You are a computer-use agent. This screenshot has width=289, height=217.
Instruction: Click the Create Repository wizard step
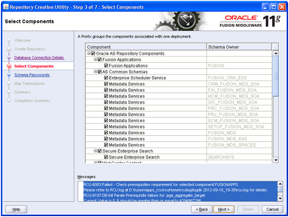[30, 49]
